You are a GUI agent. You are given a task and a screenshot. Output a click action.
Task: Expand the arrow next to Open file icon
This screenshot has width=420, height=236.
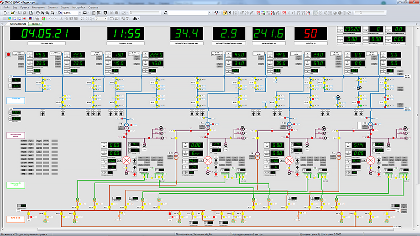point(17,13)
